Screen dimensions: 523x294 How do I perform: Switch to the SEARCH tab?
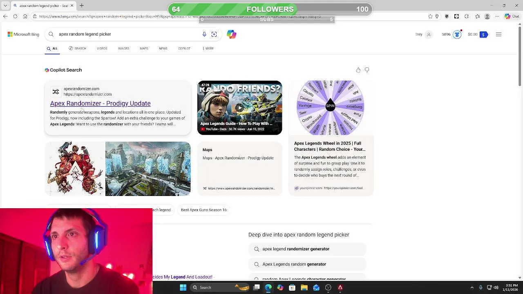coord(77,49)
